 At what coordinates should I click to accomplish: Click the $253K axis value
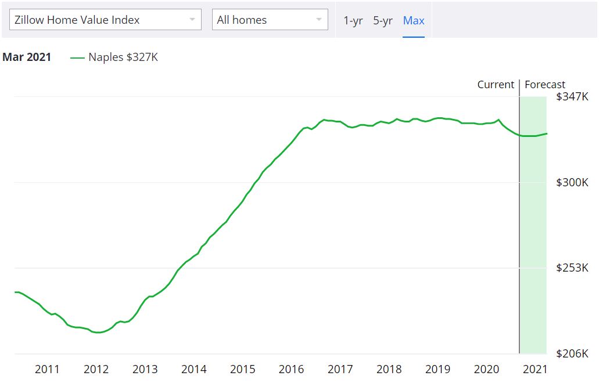coord(572,268)
